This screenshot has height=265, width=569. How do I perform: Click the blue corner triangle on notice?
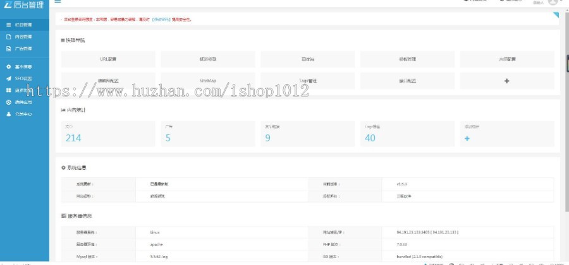[x=556, y=15]
